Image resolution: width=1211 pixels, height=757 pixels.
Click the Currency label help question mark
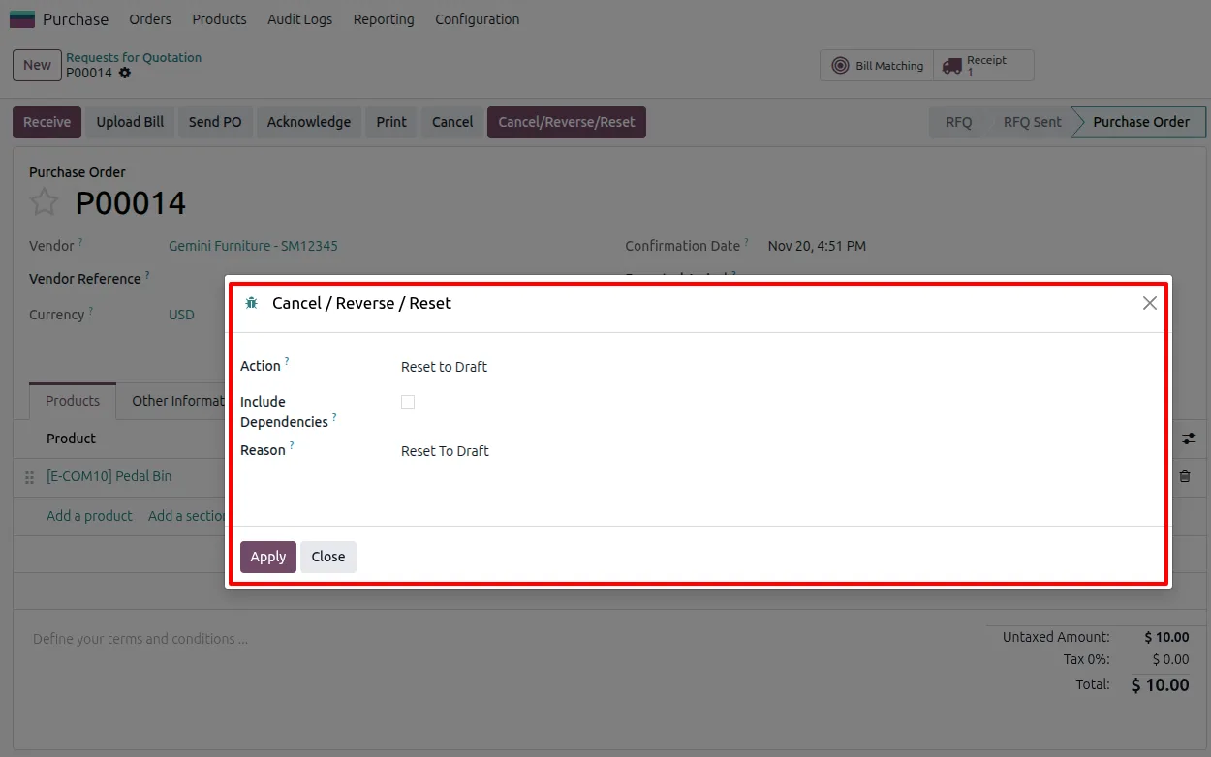91,311
